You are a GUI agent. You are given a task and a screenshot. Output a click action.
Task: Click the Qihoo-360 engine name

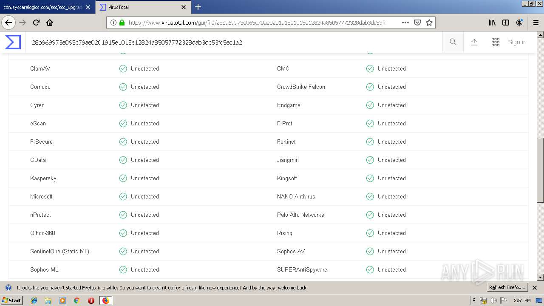pyautogui.click(x=42, y=233)
